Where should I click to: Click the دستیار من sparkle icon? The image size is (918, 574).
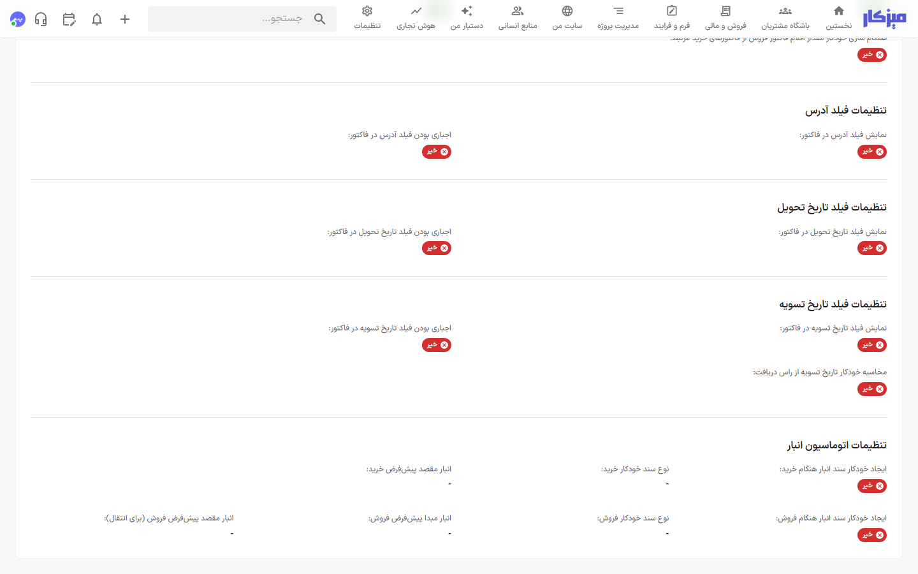pyautogui.click(x=467, y=11)
